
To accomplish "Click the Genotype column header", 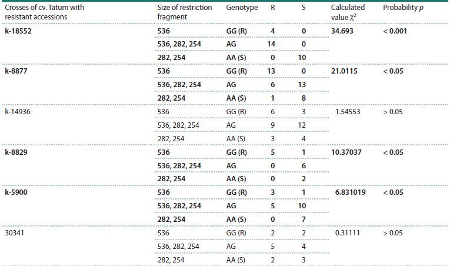I will pyautogui.click(x=242, y=8).
